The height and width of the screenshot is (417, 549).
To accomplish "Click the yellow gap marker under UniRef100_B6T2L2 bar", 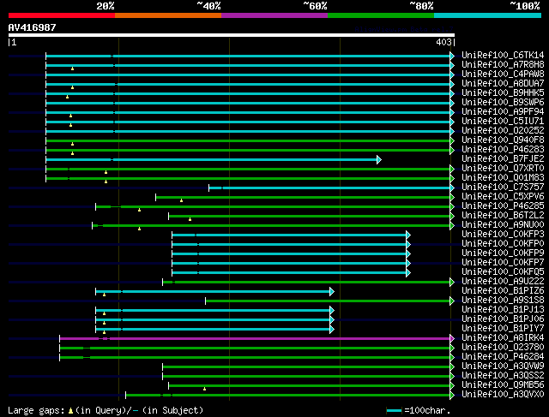I will tap(190, 219).
